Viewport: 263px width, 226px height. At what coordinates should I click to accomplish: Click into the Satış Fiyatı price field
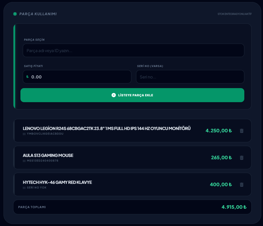(x=79, y=77)
